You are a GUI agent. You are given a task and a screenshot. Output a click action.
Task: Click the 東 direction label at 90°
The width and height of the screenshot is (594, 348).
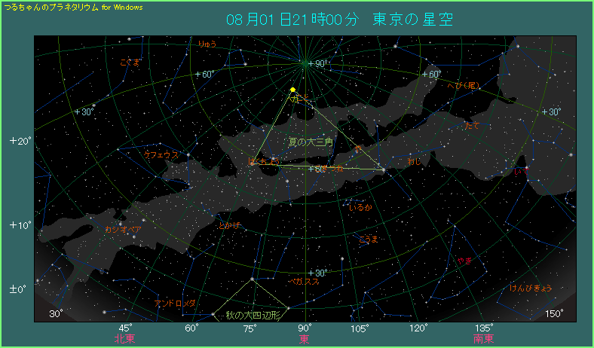click(305, 340)
